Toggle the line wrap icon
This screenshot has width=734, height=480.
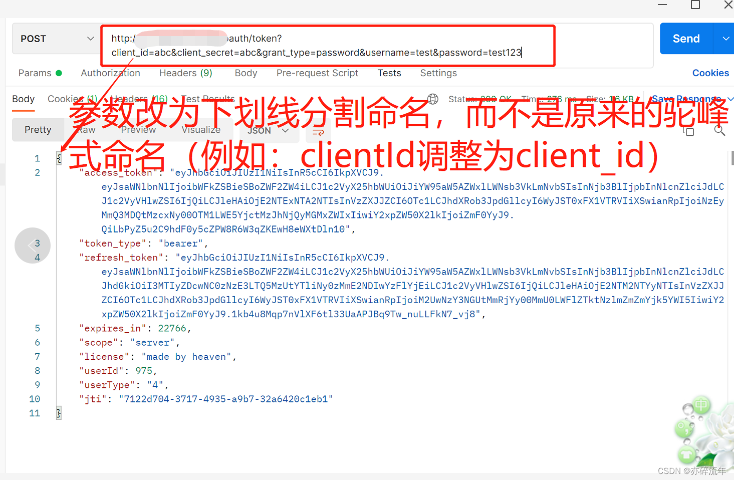[x=318, y=132]
